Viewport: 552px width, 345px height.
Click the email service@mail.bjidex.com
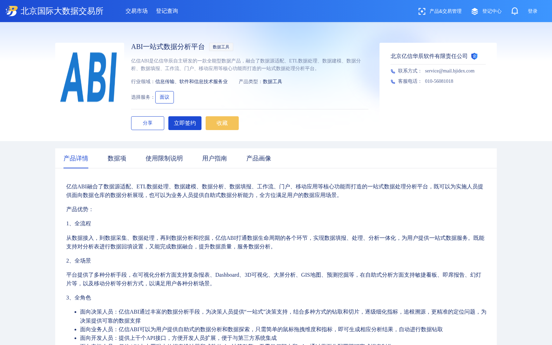point(450,71)
